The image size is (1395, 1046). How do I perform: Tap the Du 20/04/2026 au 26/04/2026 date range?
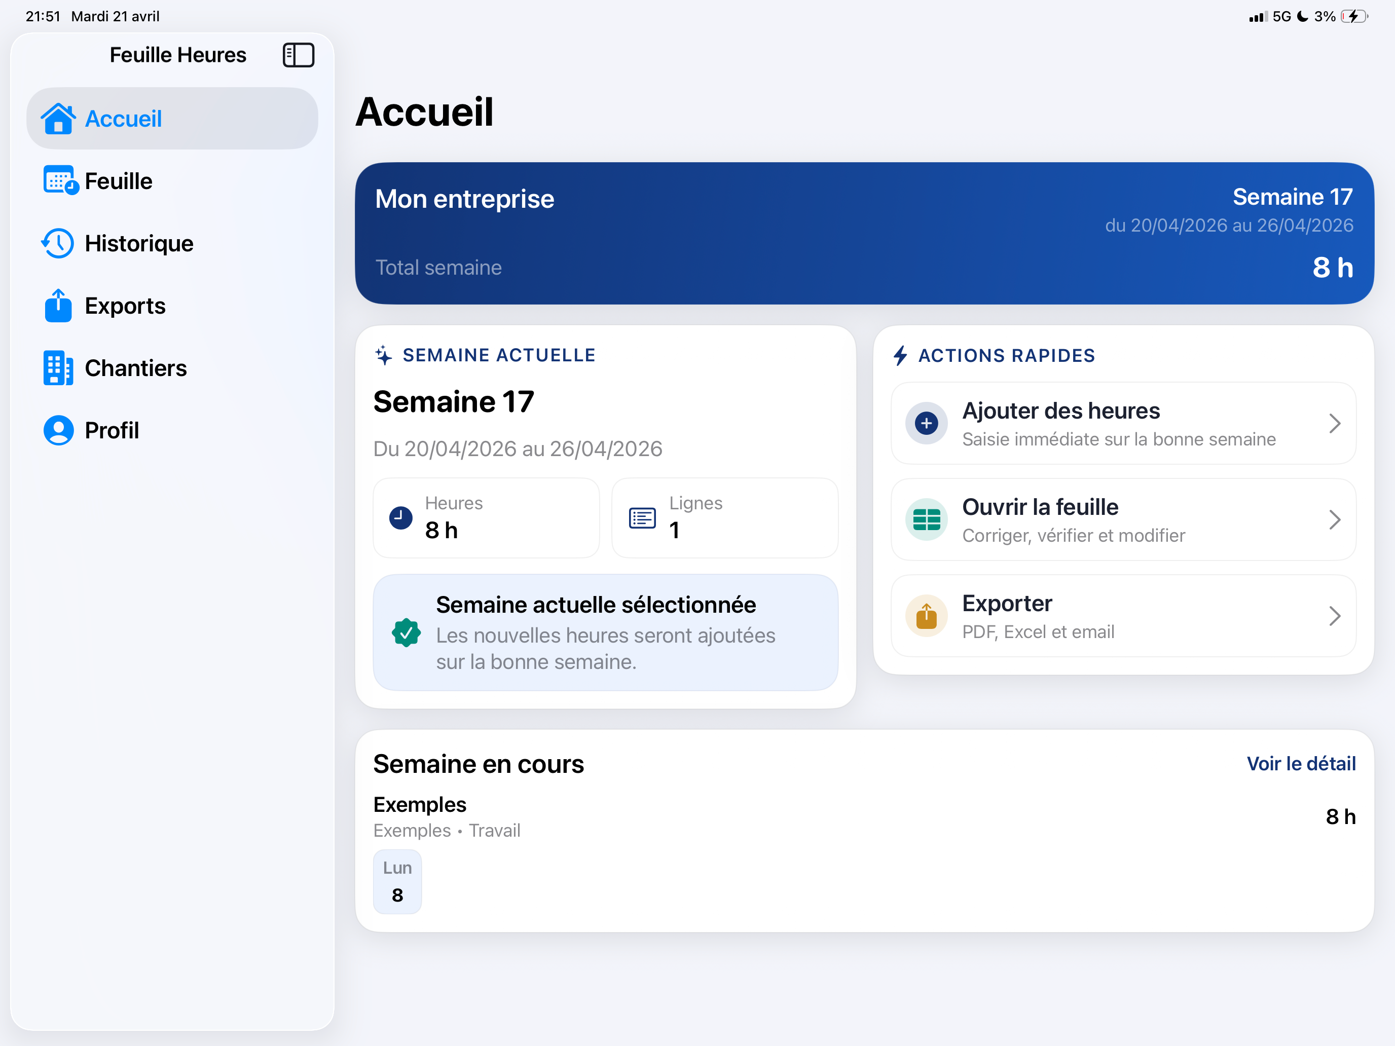point(518,449)
